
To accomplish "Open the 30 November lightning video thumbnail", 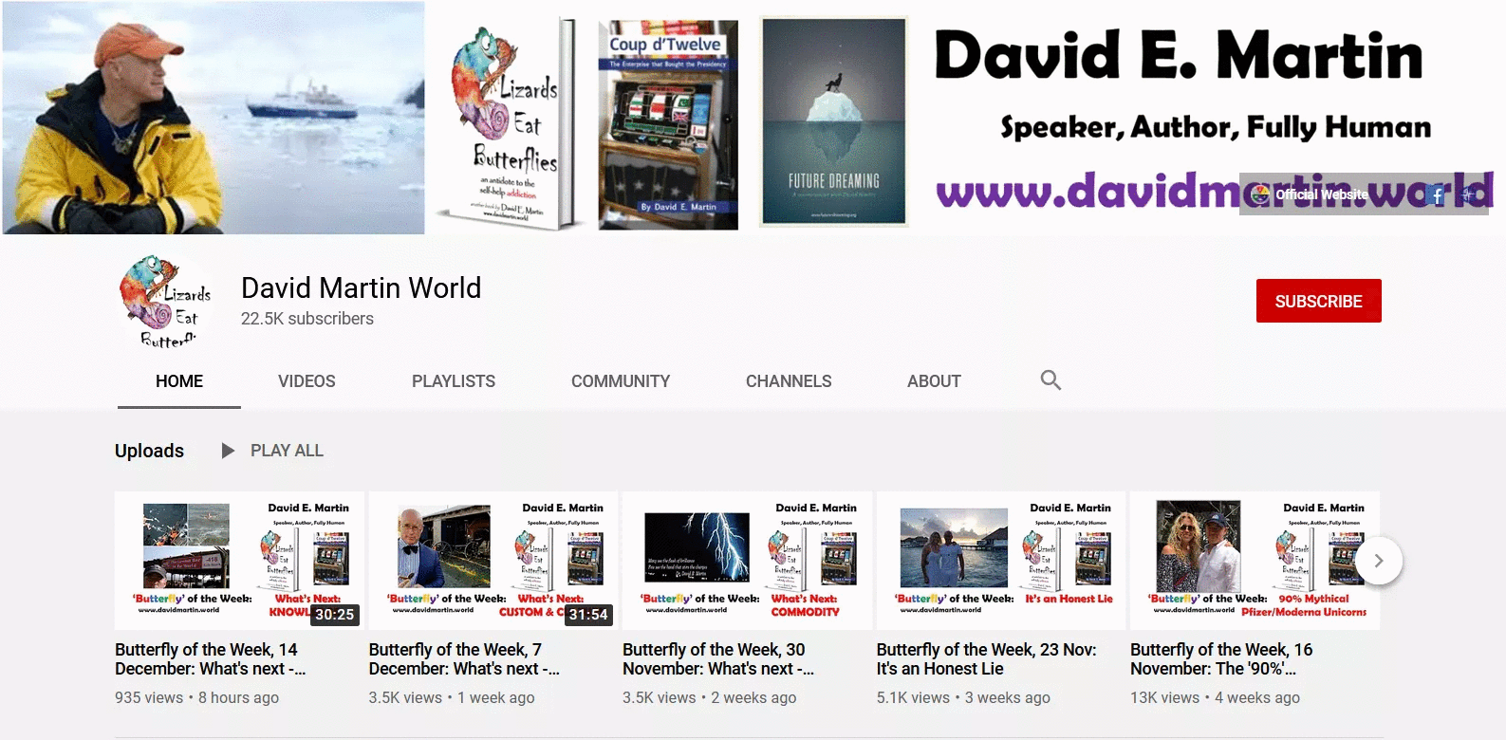I will (747, 561).
